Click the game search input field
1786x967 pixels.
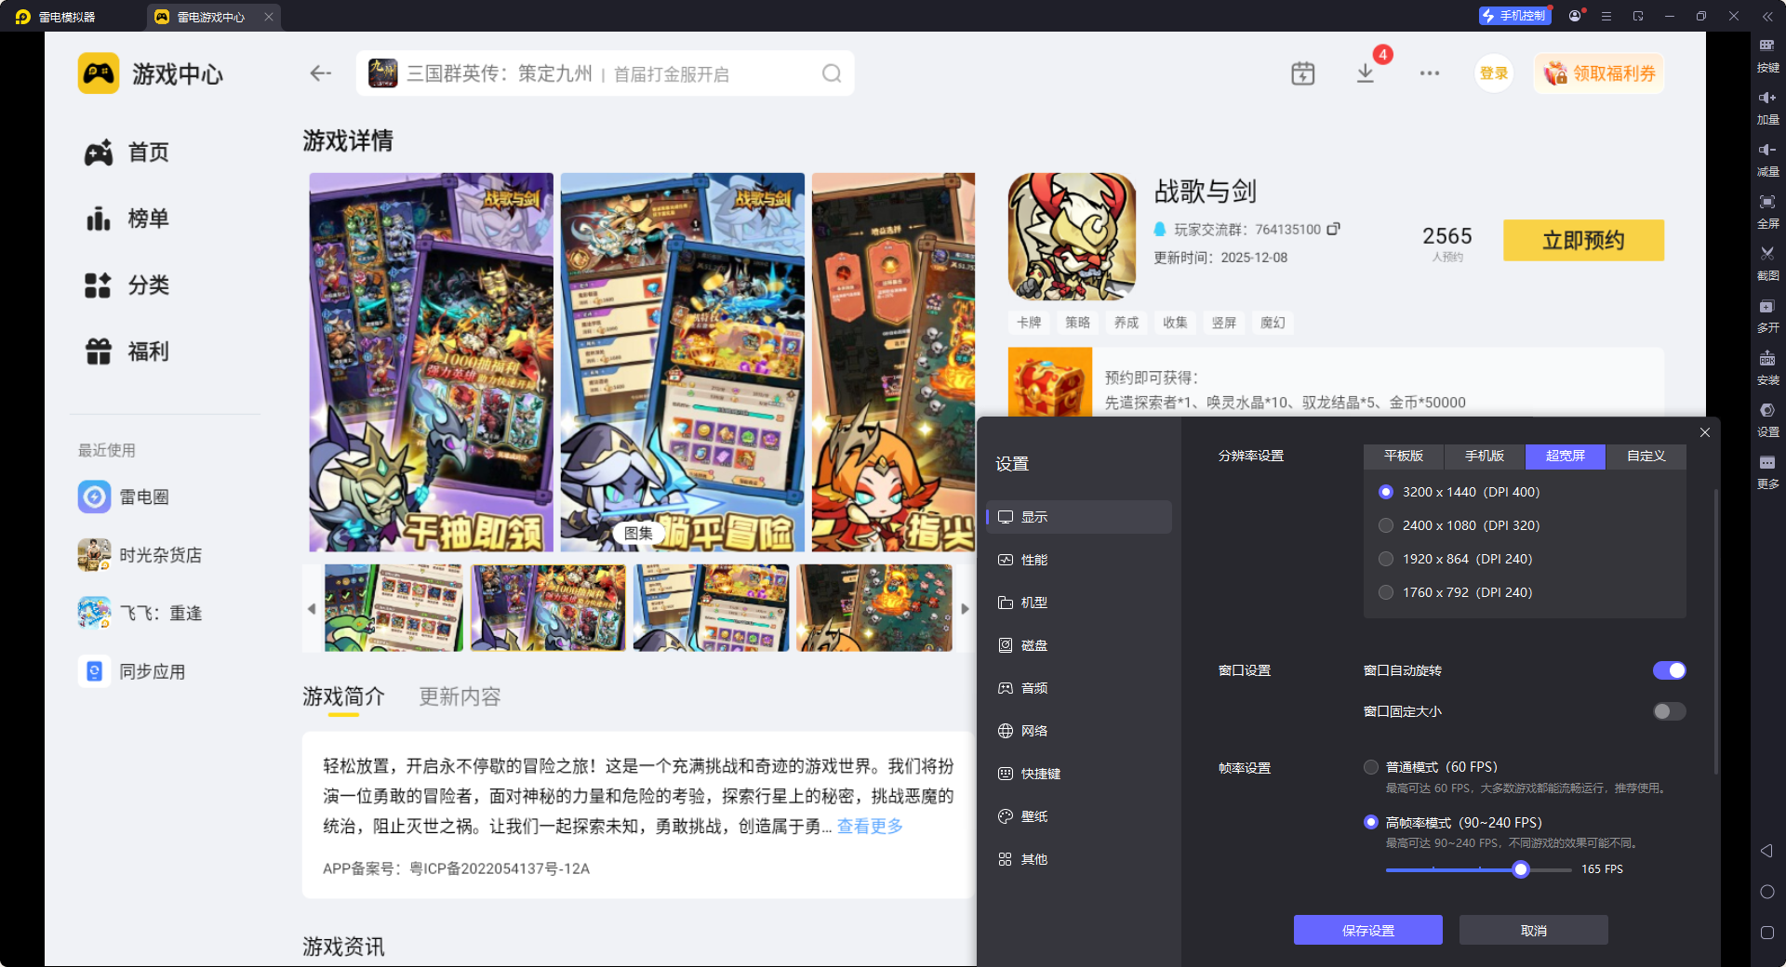pos(605,73)
